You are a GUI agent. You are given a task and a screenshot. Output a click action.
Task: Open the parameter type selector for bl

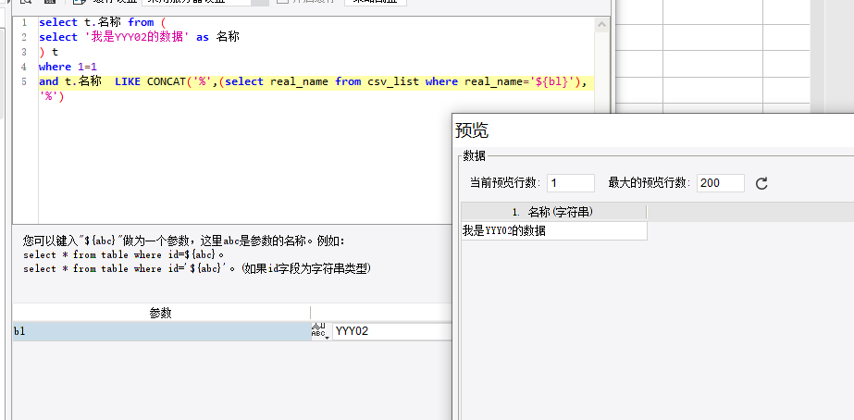point(319,330)
